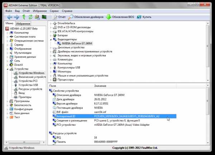Open the Сервис menu
Viewport: 215px width, 155px height.
(54, 11)
